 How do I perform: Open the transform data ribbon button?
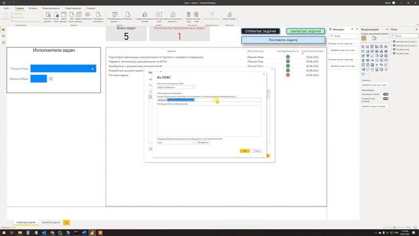pyautogui.click(x=115, y=17)
